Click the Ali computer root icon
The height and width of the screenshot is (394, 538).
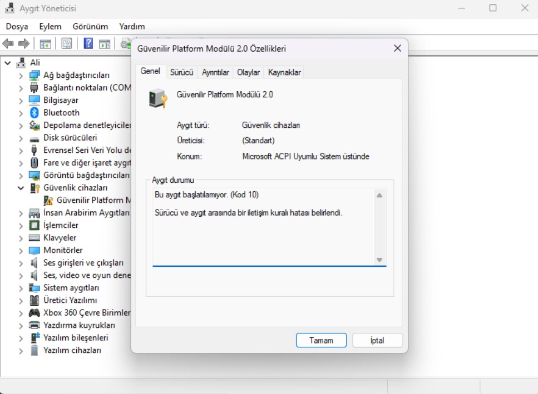point(21,62)
